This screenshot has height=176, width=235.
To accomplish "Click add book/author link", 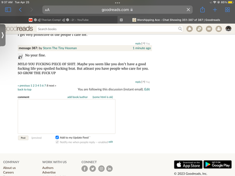I will pyautogui.click(x=78, y=97).
